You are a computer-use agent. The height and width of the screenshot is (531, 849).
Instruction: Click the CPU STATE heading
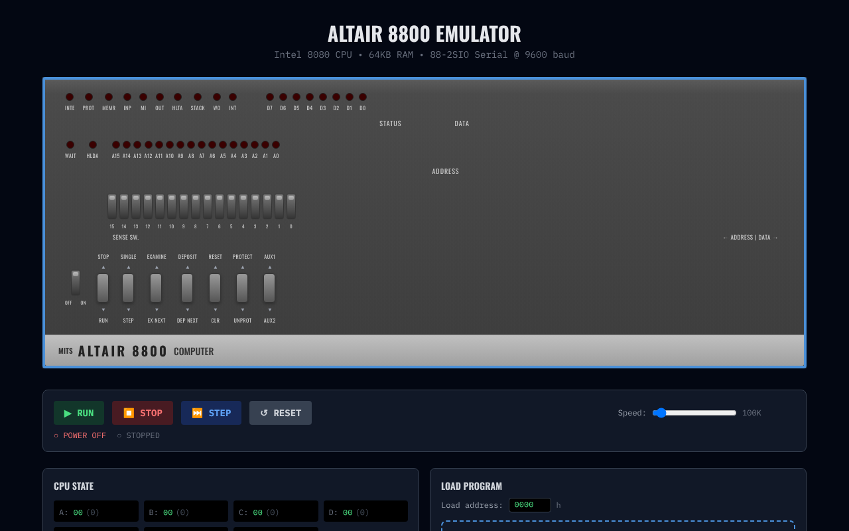tap(74, 487)
